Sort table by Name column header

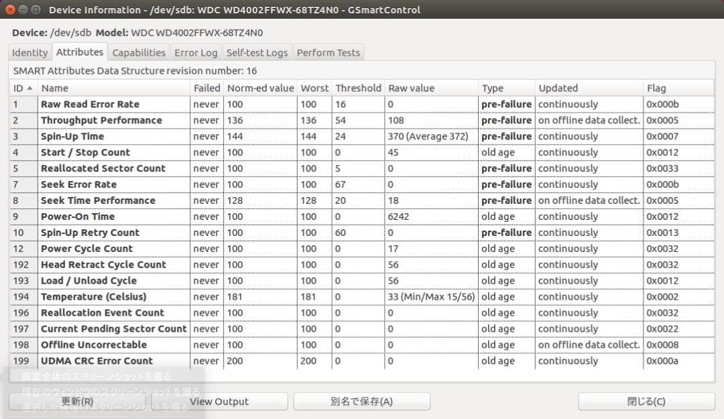(x=114, y=88)
